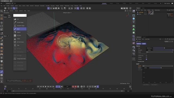Go to start of animation
174x98 pixels.
coord(38,87)
